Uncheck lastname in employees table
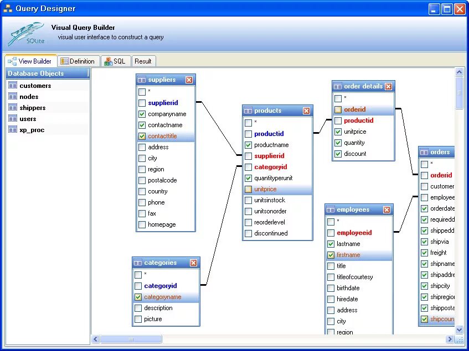 [x=331, y=244]
